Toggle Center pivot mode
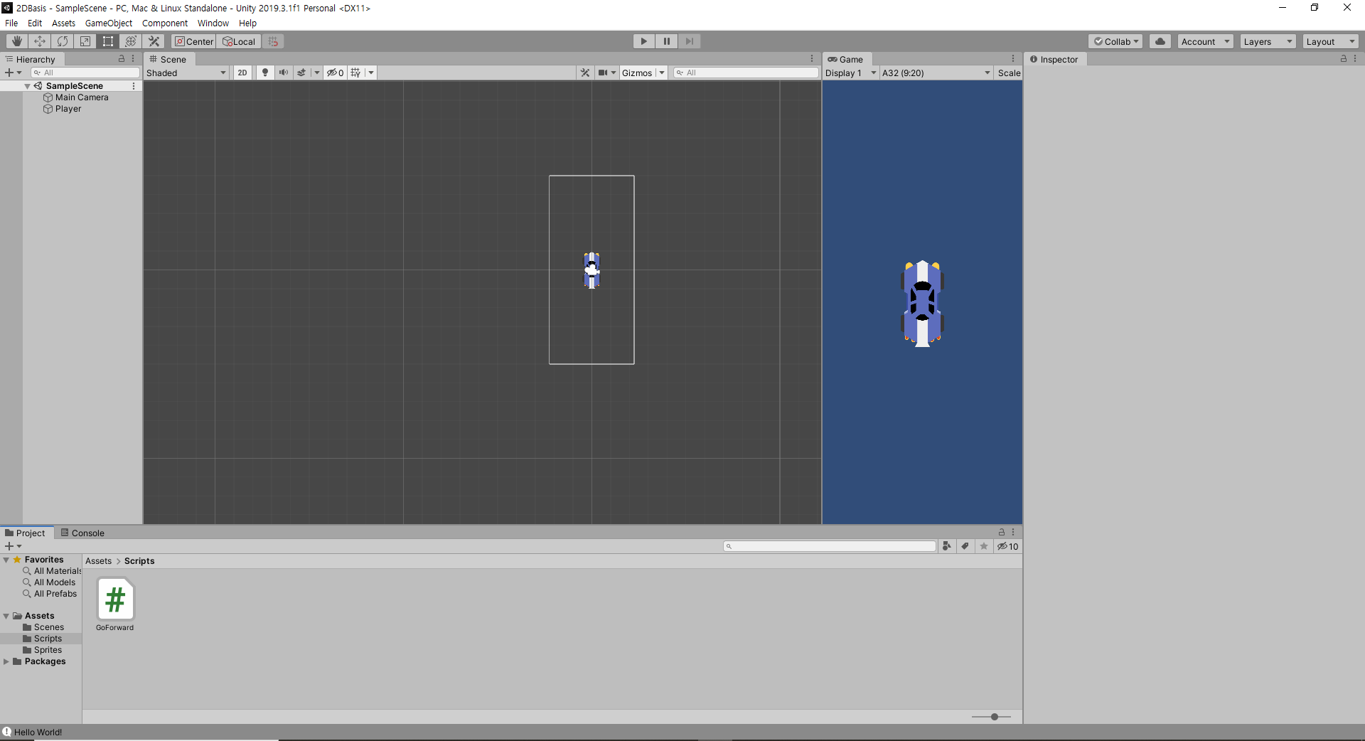 click(194, 41)
